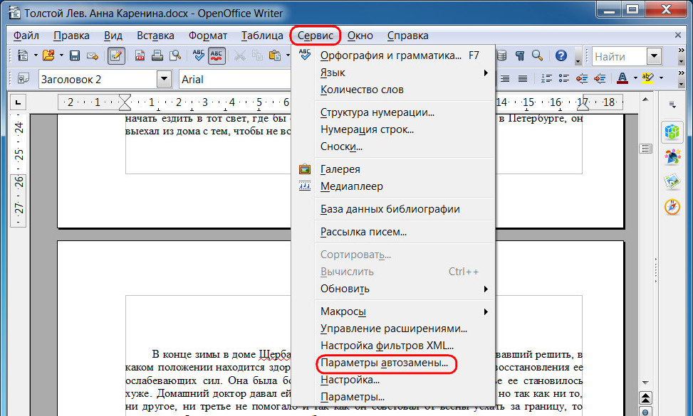
Task: Expand the Язык submenu
Action: point(393,73)
